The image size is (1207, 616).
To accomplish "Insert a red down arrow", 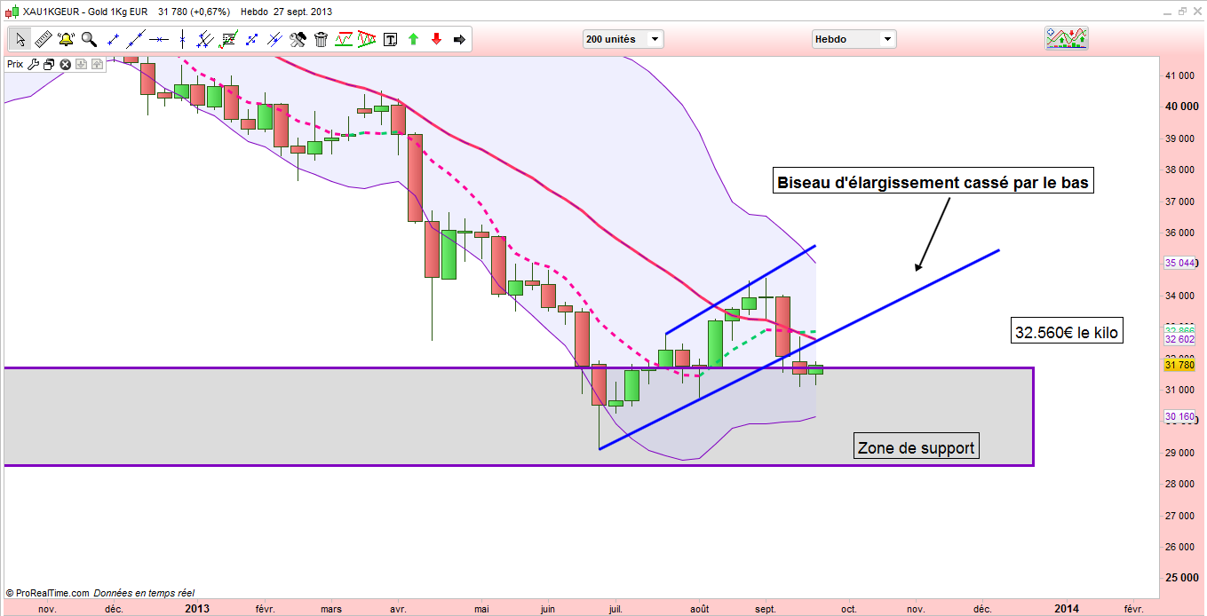I will point(436,39).
